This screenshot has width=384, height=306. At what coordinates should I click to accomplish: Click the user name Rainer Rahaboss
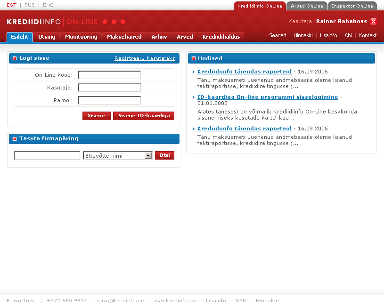pyautogui.click(x=342, y=21)
